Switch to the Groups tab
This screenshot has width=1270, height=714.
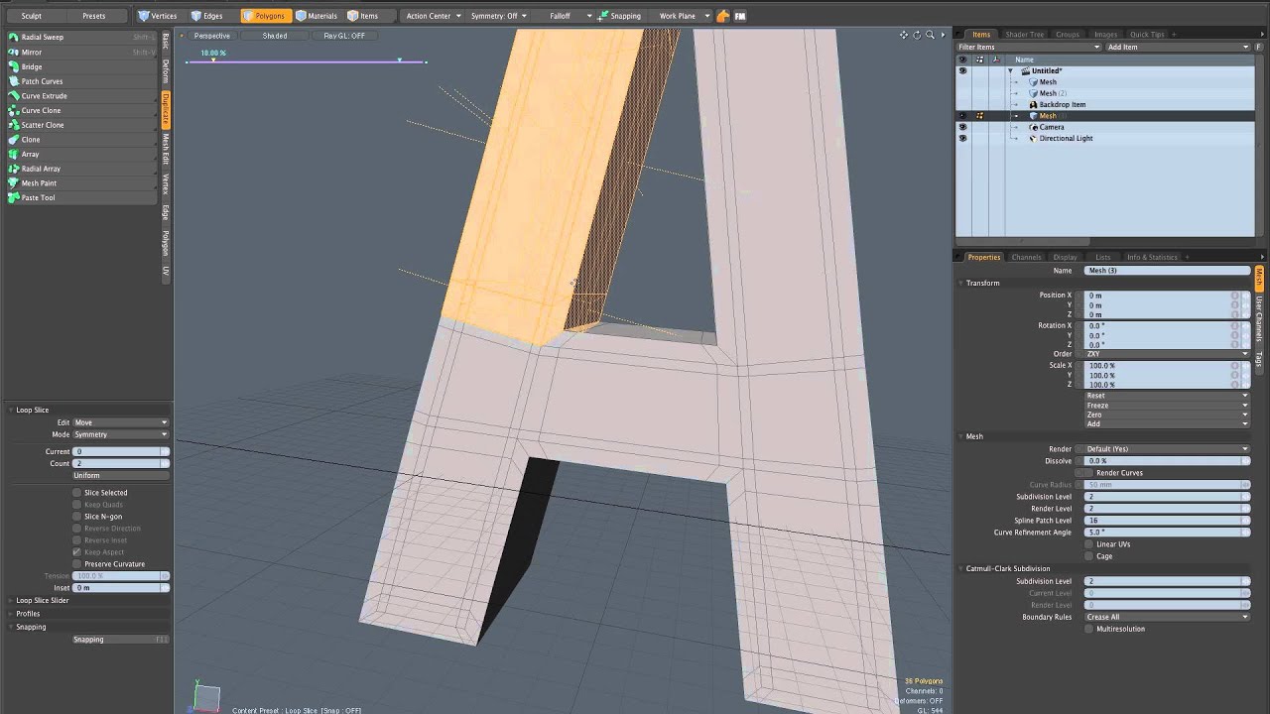(1068, 35)
